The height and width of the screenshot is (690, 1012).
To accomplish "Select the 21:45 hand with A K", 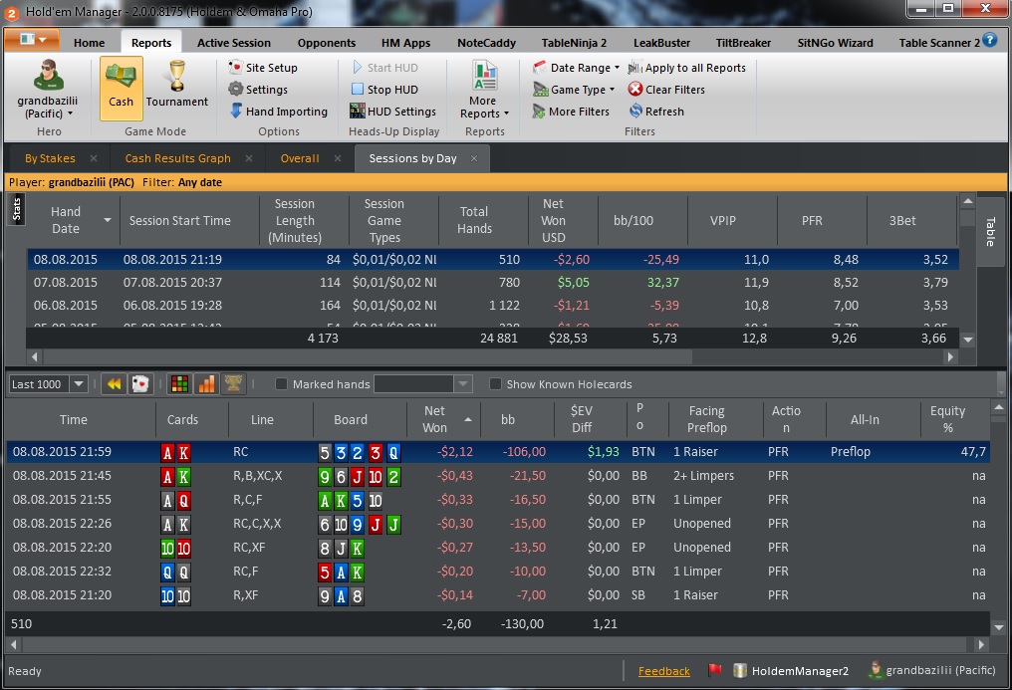I will [498, 476].
